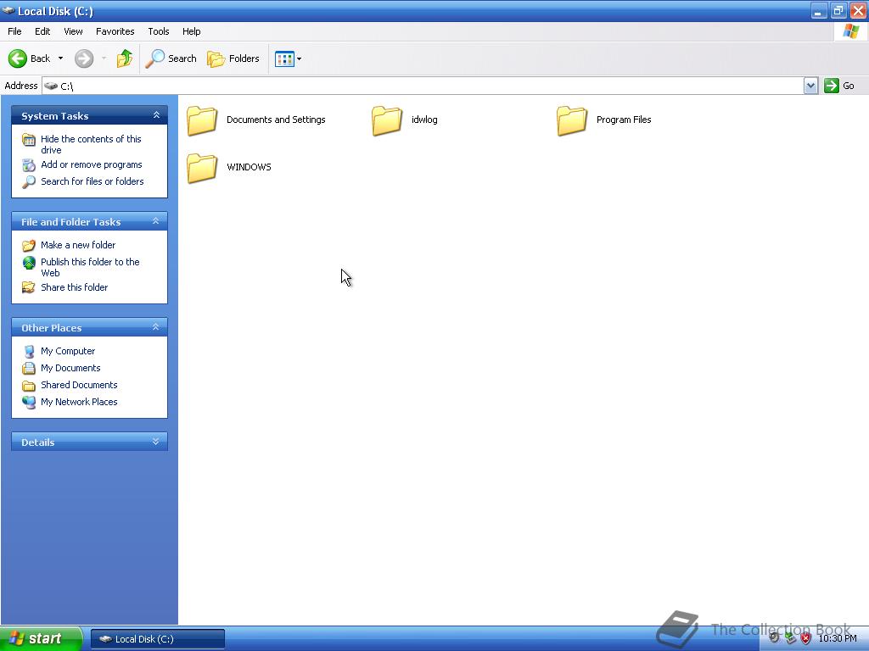Screen dimensions: 869x651
Task: Select the idwlog folder icon
Action: click(387, 120)
